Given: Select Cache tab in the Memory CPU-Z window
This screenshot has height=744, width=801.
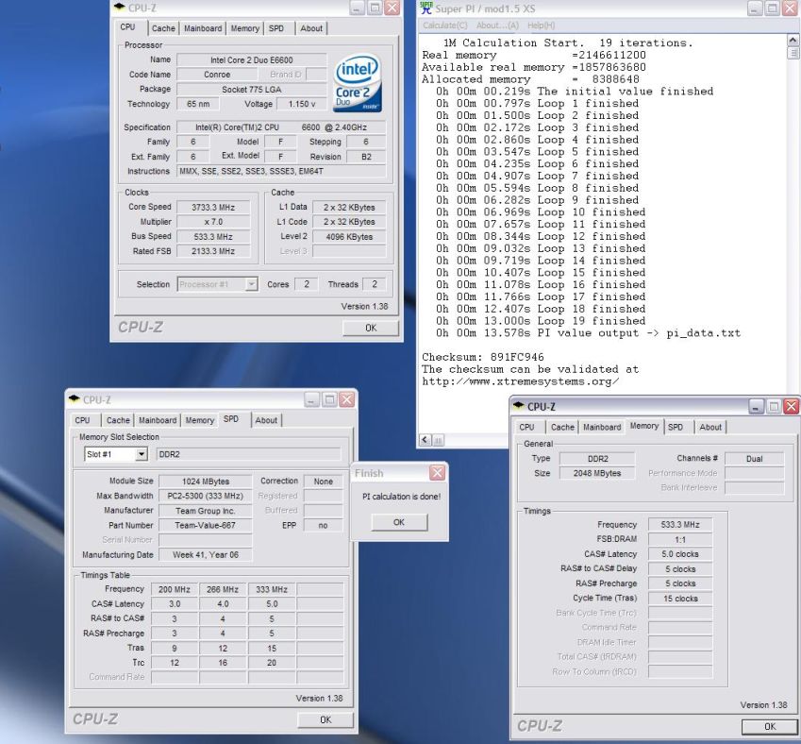Looking at the screenshot, I should click(x=562, y=427).
